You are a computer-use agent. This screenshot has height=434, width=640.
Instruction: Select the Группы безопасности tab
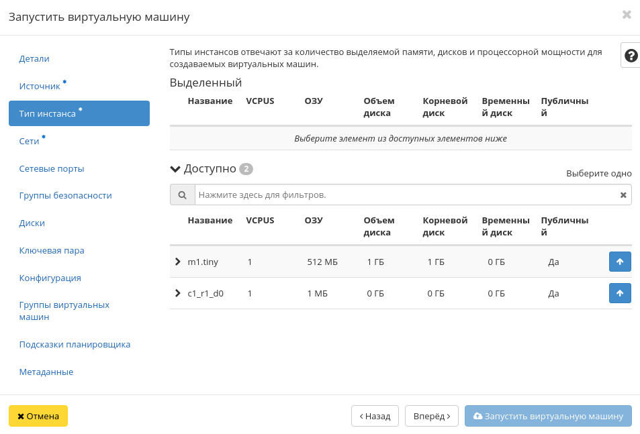click(65, 196)
